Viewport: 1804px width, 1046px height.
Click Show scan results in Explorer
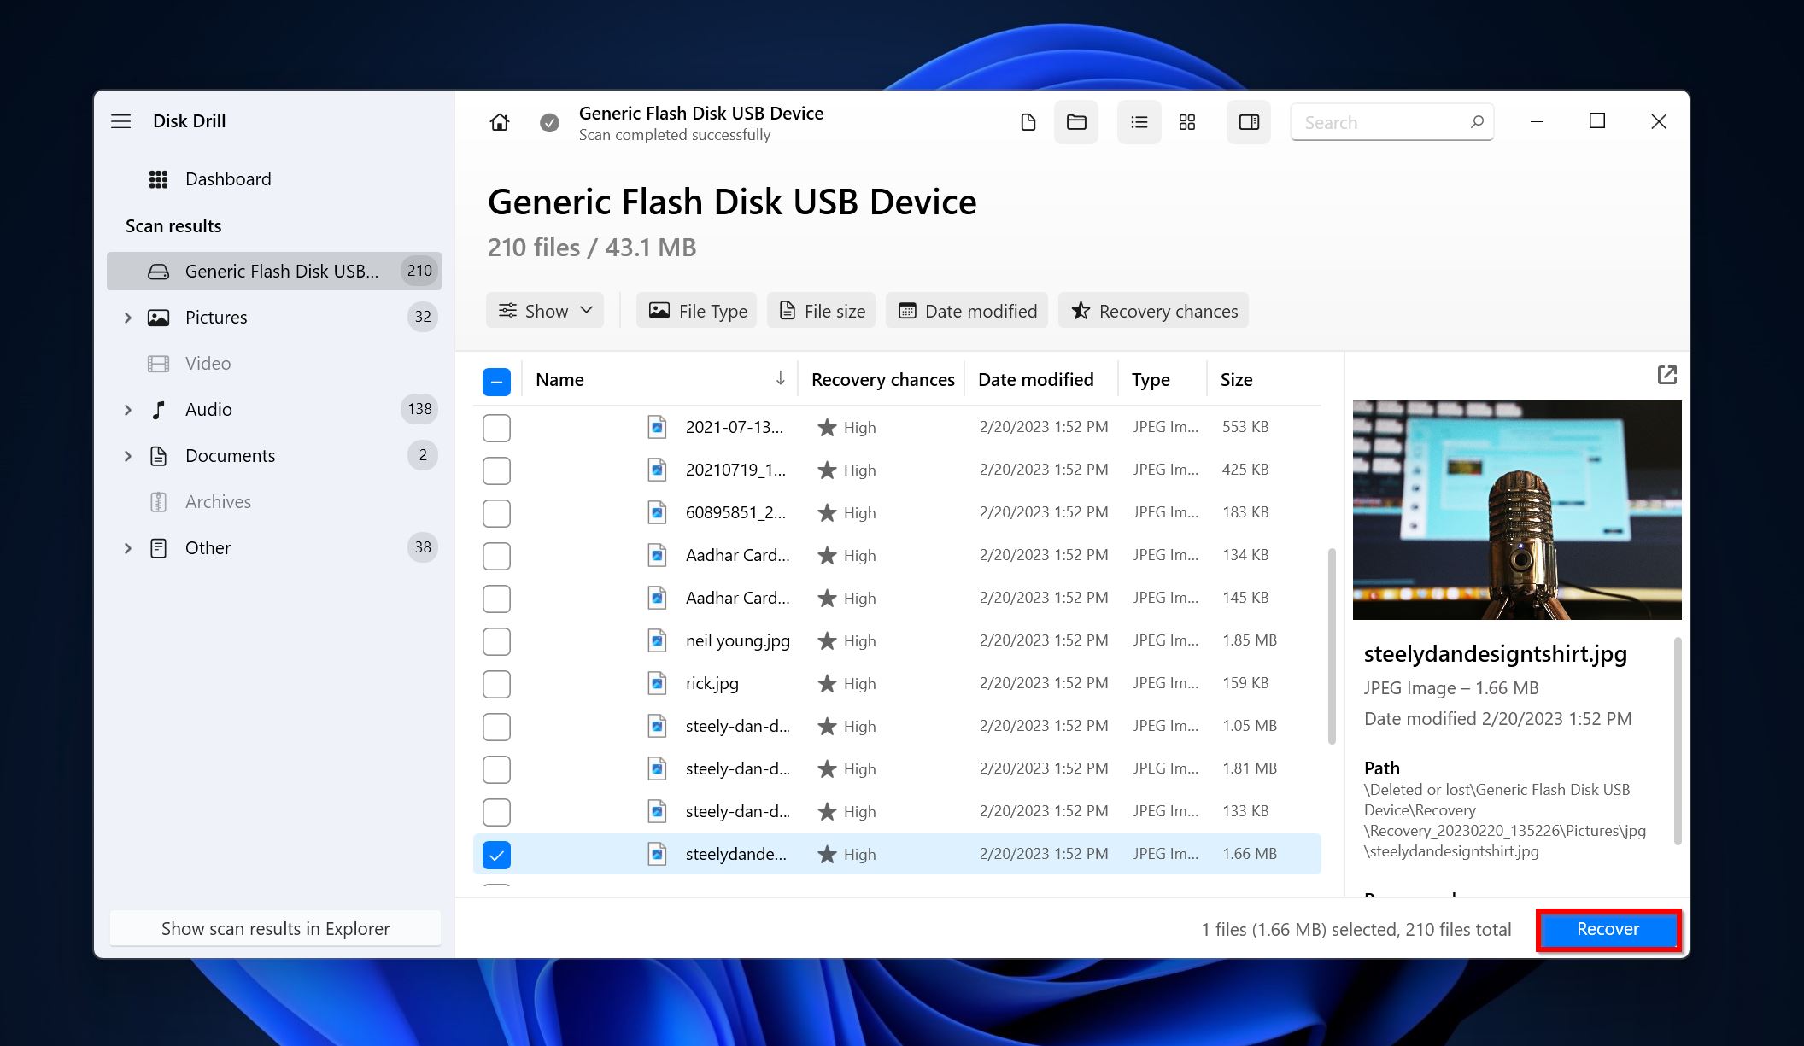(x=274, y=927)
